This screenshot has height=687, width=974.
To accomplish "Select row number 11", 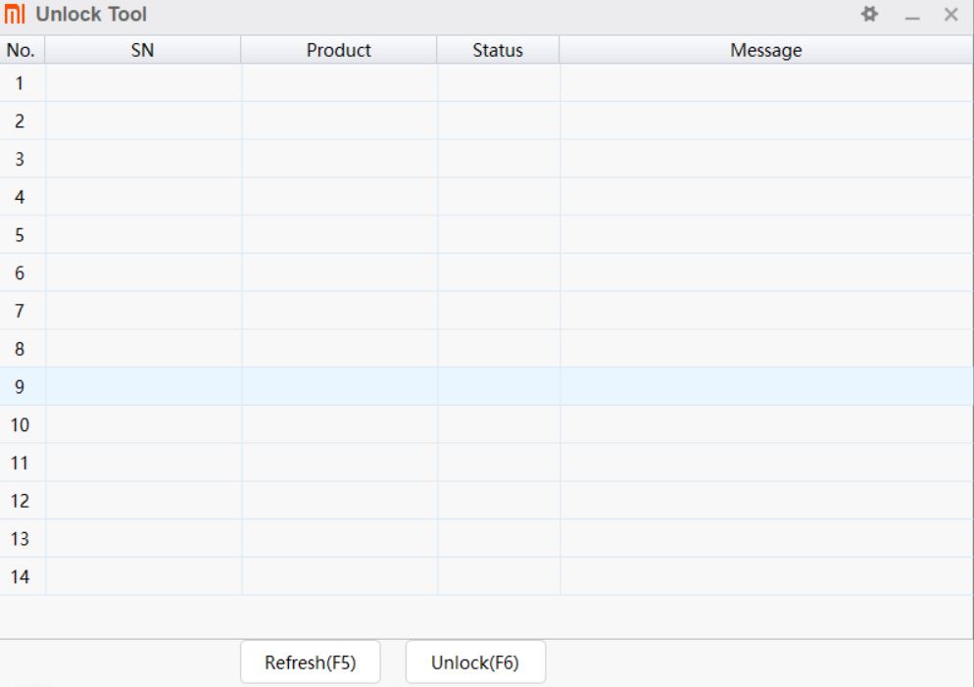I will coord(486,463).
